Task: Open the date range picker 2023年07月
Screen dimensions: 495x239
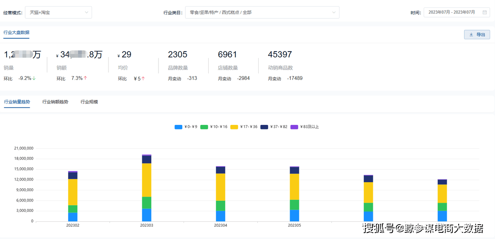Action: (x=457, y=12)
